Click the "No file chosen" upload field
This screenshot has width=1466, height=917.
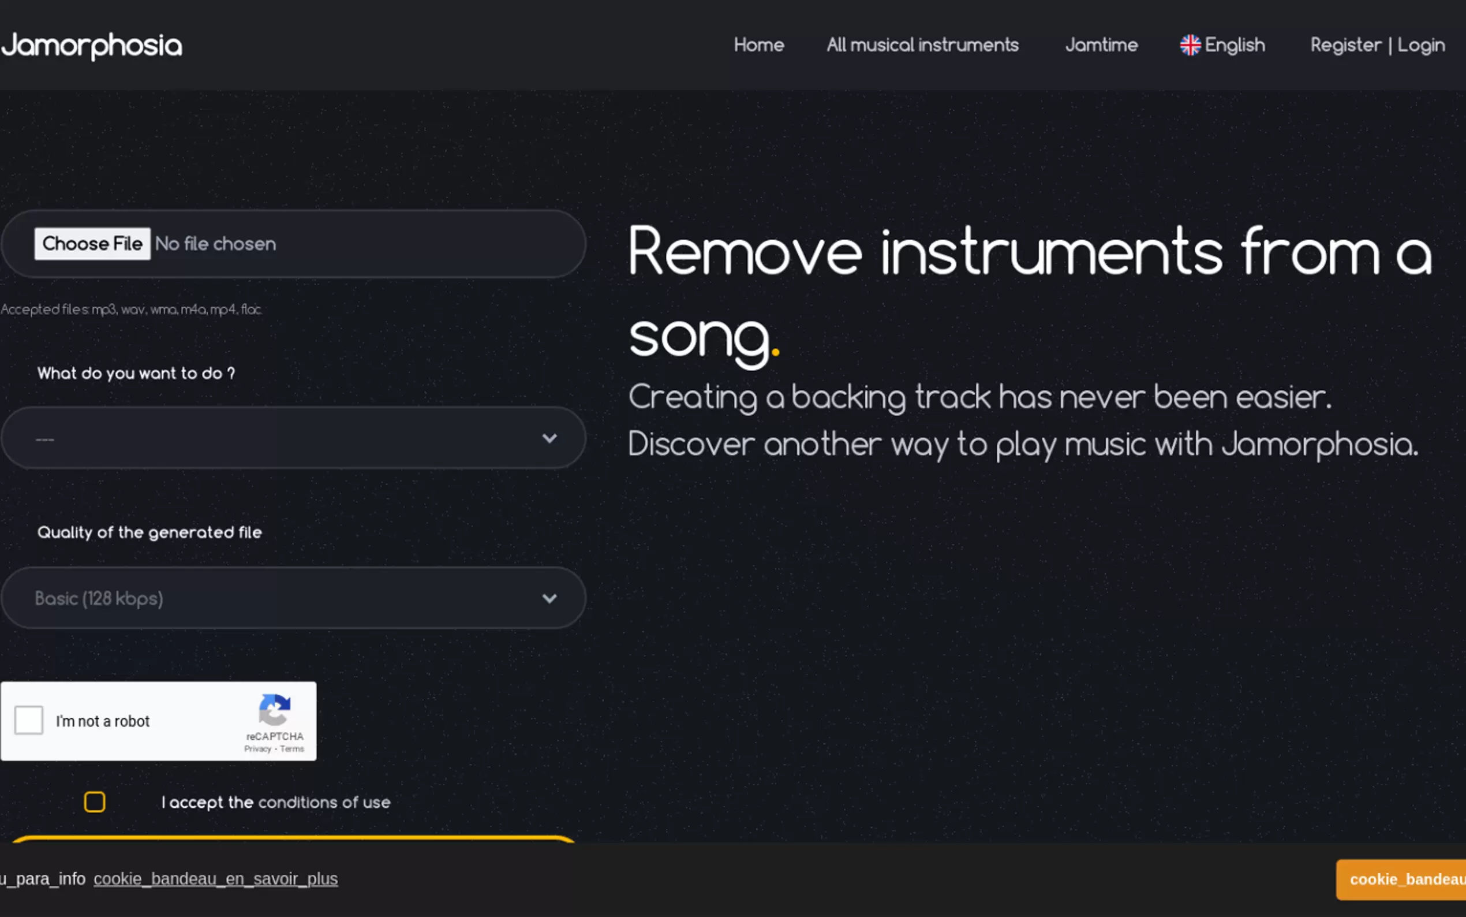click(216, 244)
